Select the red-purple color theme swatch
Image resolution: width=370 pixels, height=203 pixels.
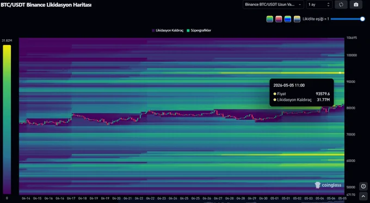[x=279, y=19]
